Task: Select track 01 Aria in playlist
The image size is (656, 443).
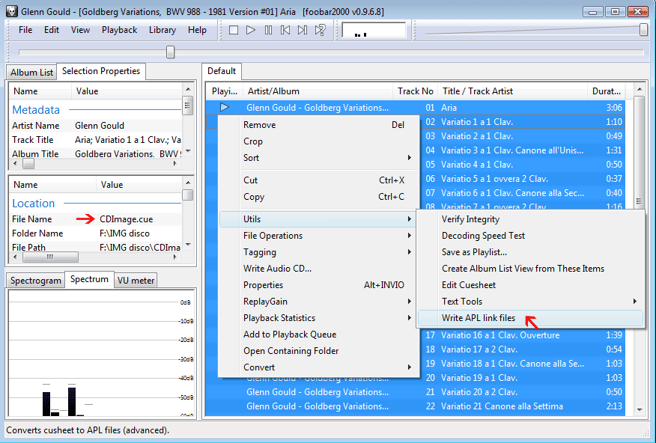Action: click(x=416, y=108)
